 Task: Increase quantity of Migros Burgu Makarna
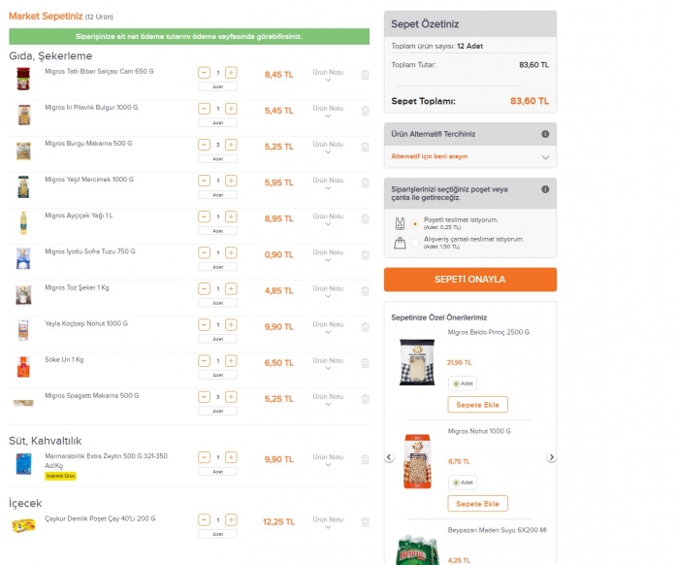(231, 145)
